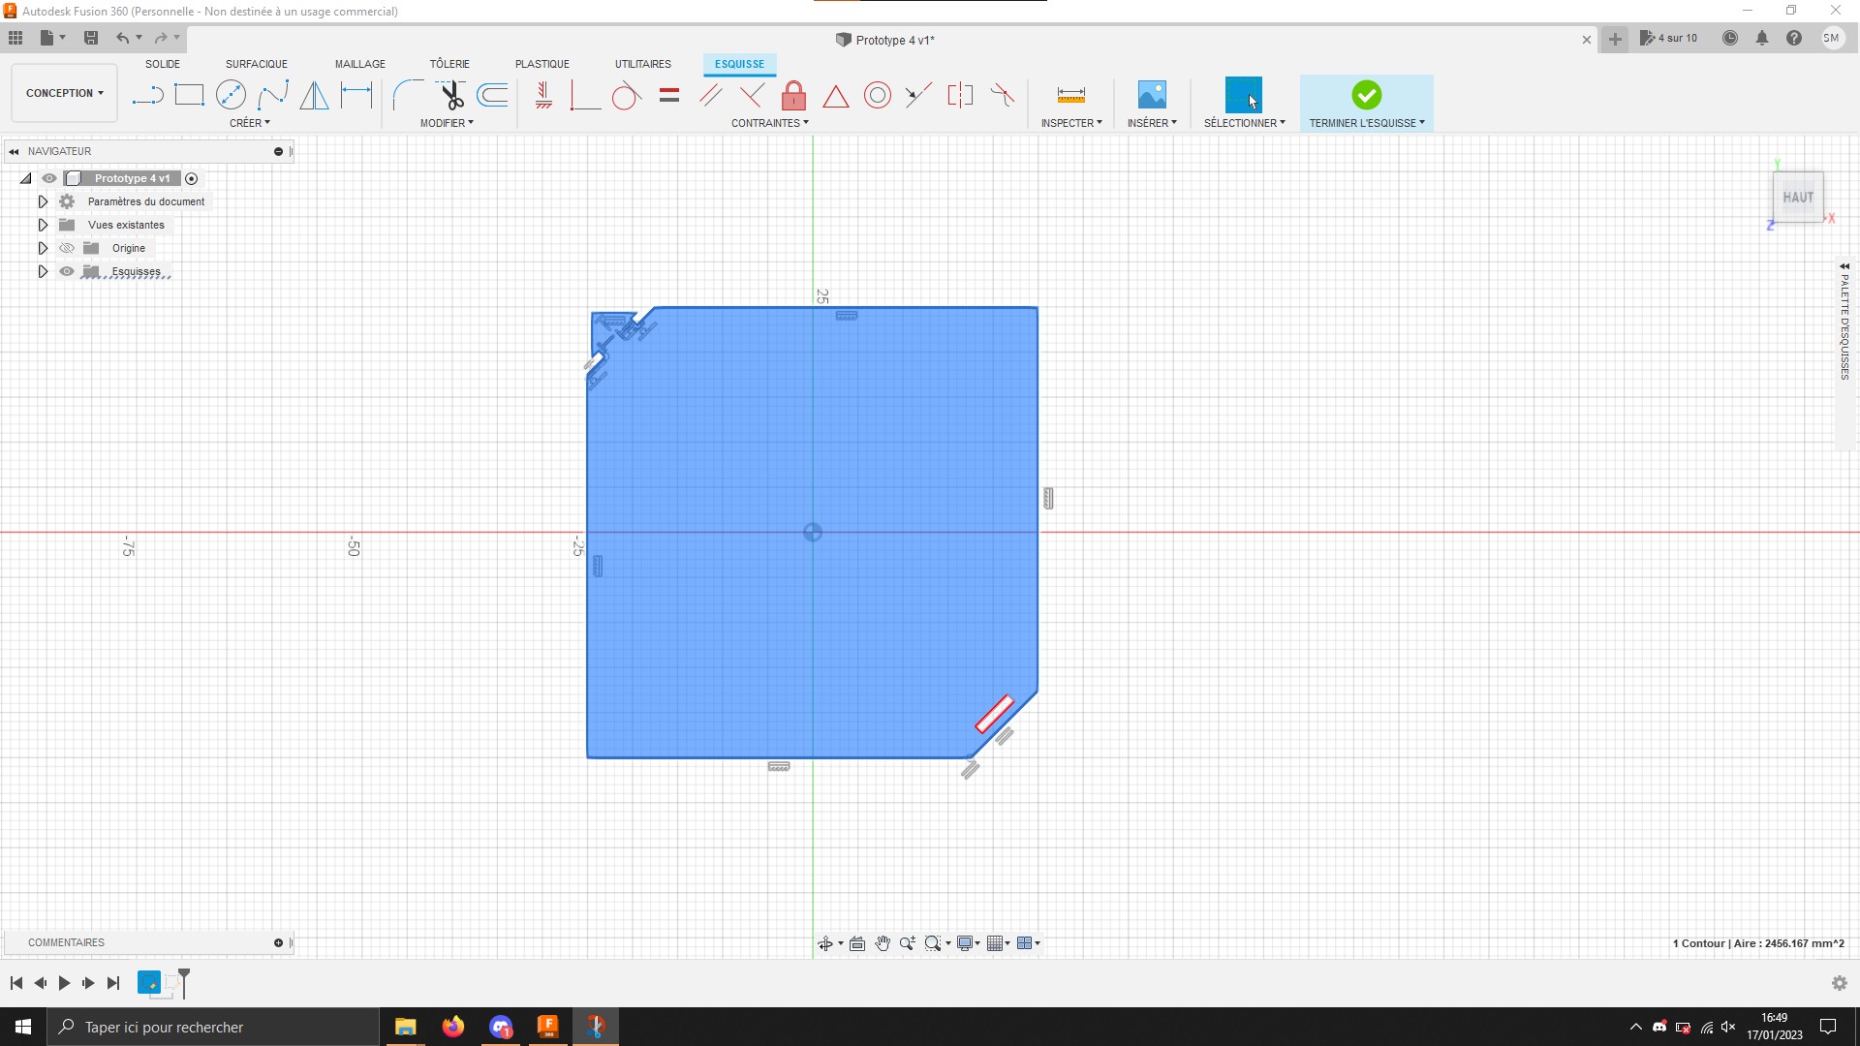Switch to the PLASTIQUE tab

(x=542, y=64)
